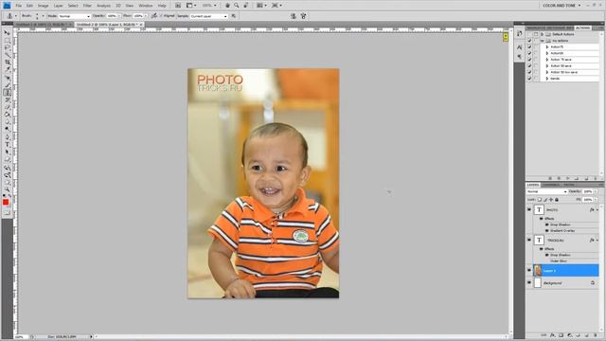Collapse the My actions set
Screen dimensions: 606x341
tap(542, 41)
